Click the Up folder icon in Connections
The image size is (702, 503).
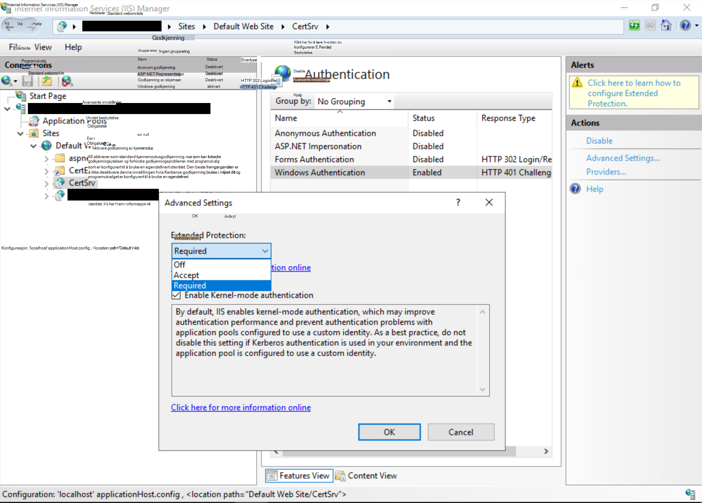pos(47,81)
